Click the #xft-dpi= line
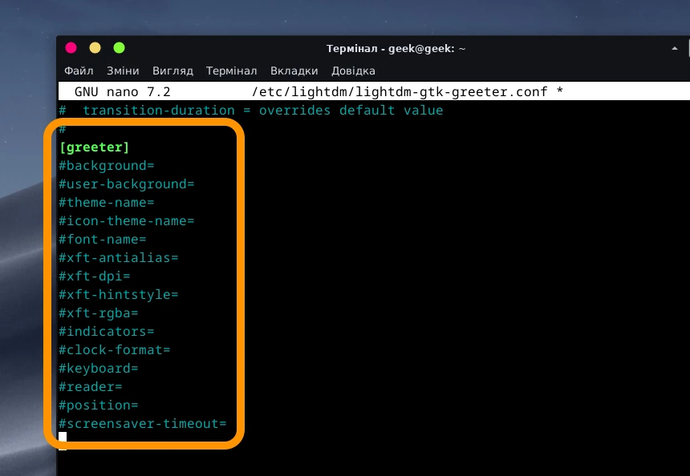This screenshot has width=690, height=476. [x=95, y=276]
